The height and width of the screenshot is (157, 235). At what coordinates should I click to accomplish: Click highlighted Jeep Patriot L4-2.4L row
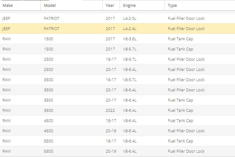117,28
